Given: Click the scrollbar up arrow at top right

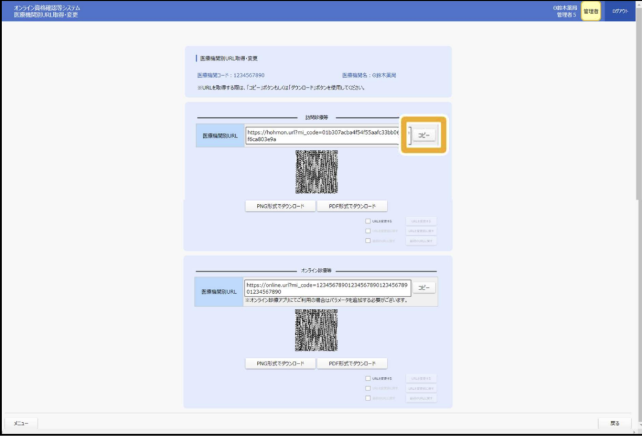Looking at the screenshot, I should click(638, 25).
